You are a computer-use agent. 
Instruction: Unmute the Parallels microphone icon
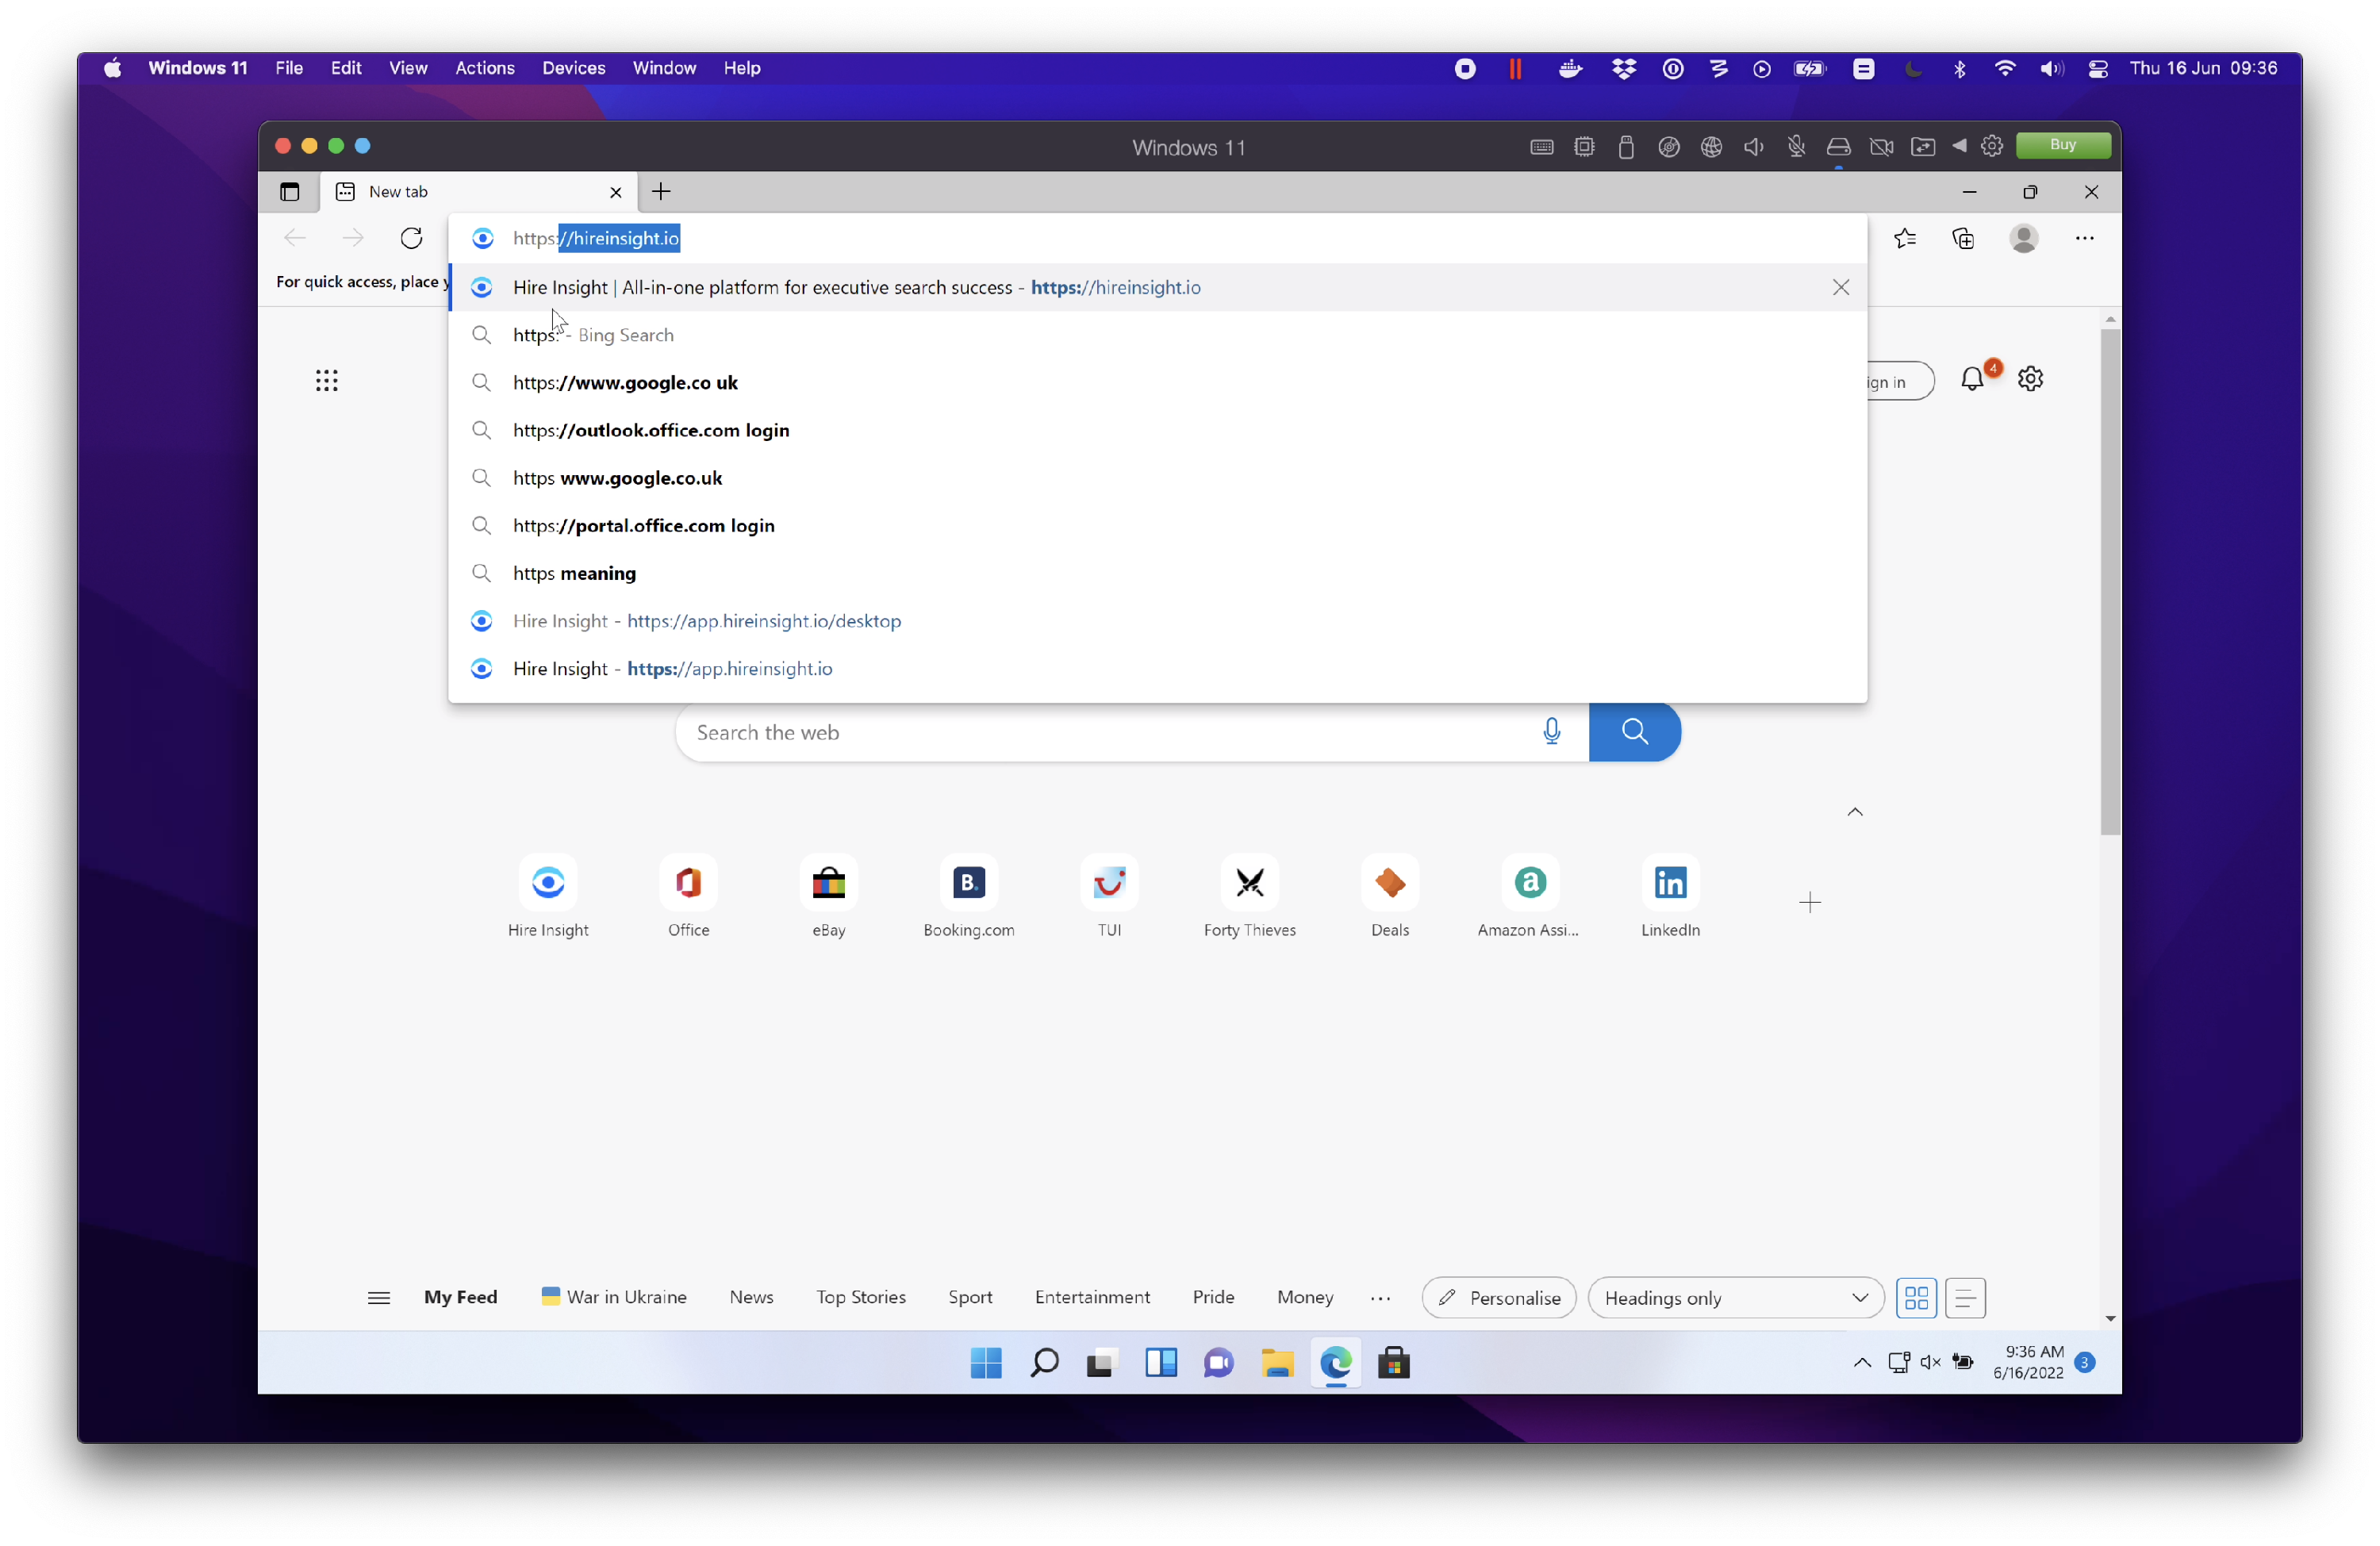(1797, 146)
